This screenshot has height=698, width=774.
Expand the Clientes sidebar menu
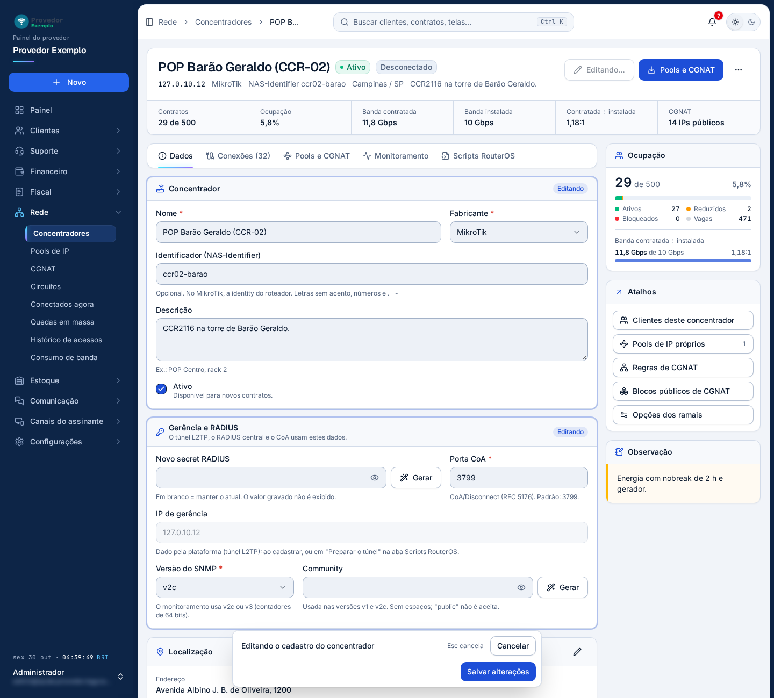point(69,131)
